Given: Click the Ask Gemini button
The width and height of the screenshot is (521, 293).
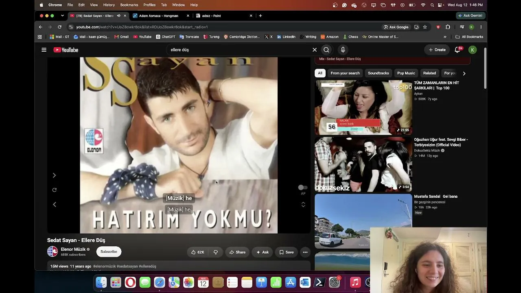Looking at the screenshot, I should click(x=470, y=16).
